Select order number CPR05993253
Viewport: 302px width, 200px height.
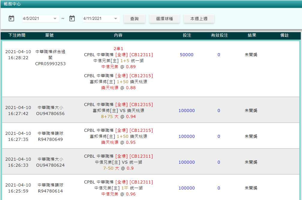coord(50,64)
